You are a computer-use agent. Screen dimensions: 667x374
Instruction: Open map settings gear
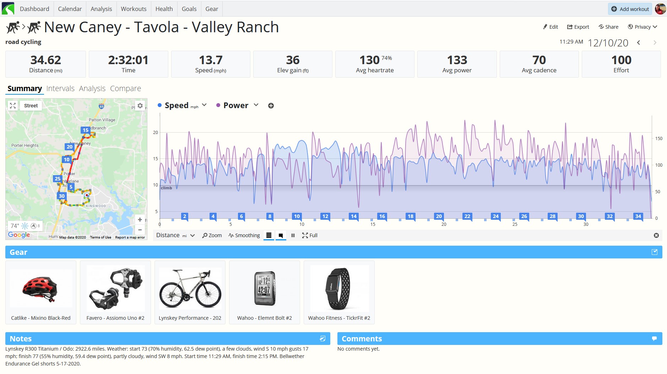point(140,106)
